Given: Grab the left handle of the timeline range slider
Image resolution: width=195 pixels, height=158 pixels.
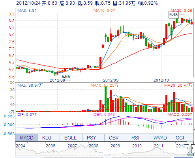Looking at the screenshot, I should pyautogui.click(x=187, y=149).
